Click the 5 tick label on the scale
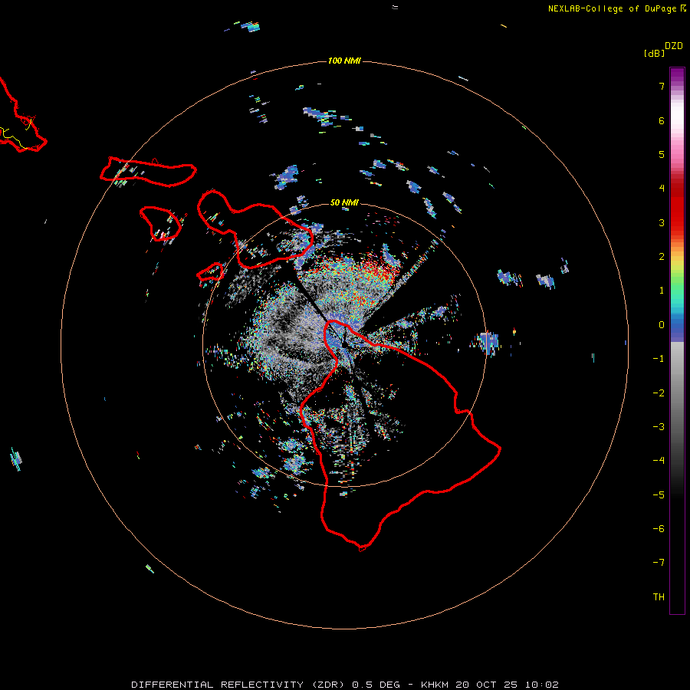The image size is (690, 690). click(x=662, y=154)
